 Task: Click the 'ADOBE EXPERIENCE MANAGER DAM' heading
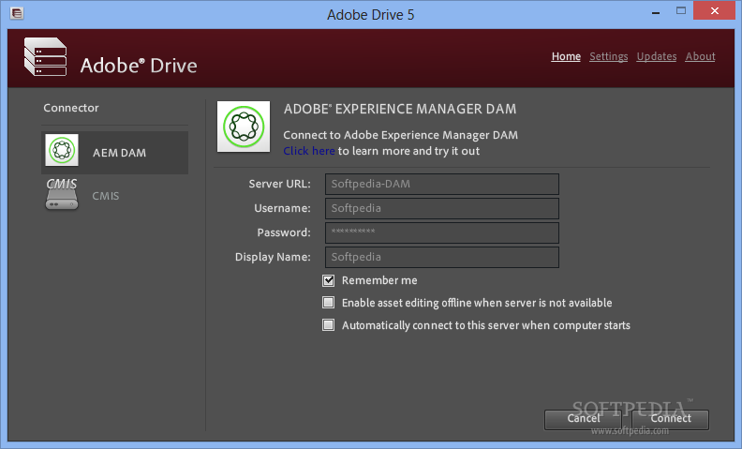400,109
